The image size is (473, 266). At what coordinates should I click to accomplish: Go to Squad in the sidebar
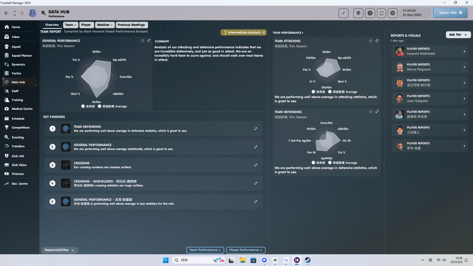(x=20, y=47)
